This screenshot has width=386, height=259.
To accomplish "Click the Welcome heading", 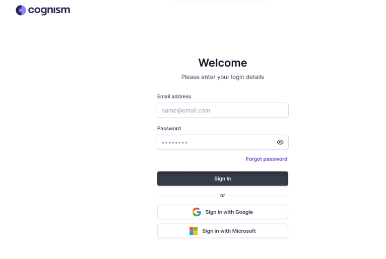I will [x=223, y=63].
